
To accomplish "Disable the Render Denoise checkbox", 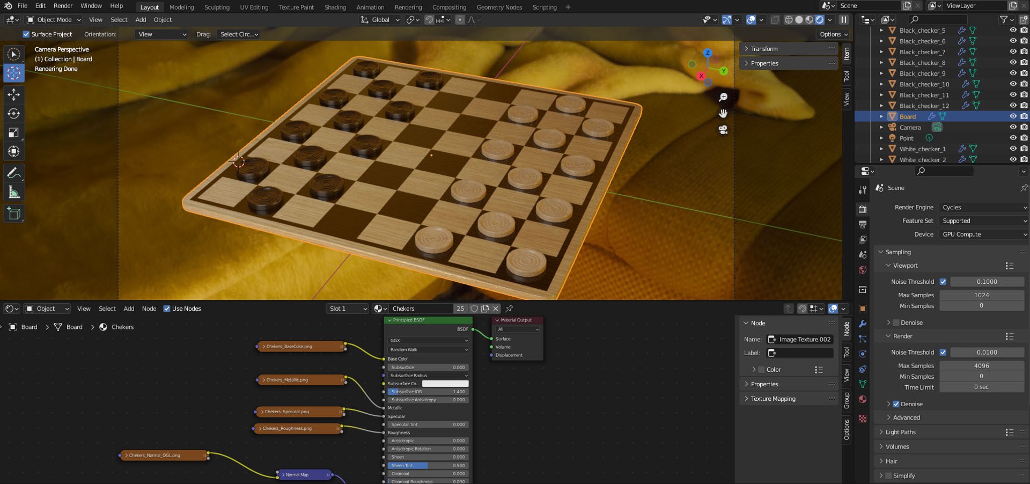I will 896,404.
